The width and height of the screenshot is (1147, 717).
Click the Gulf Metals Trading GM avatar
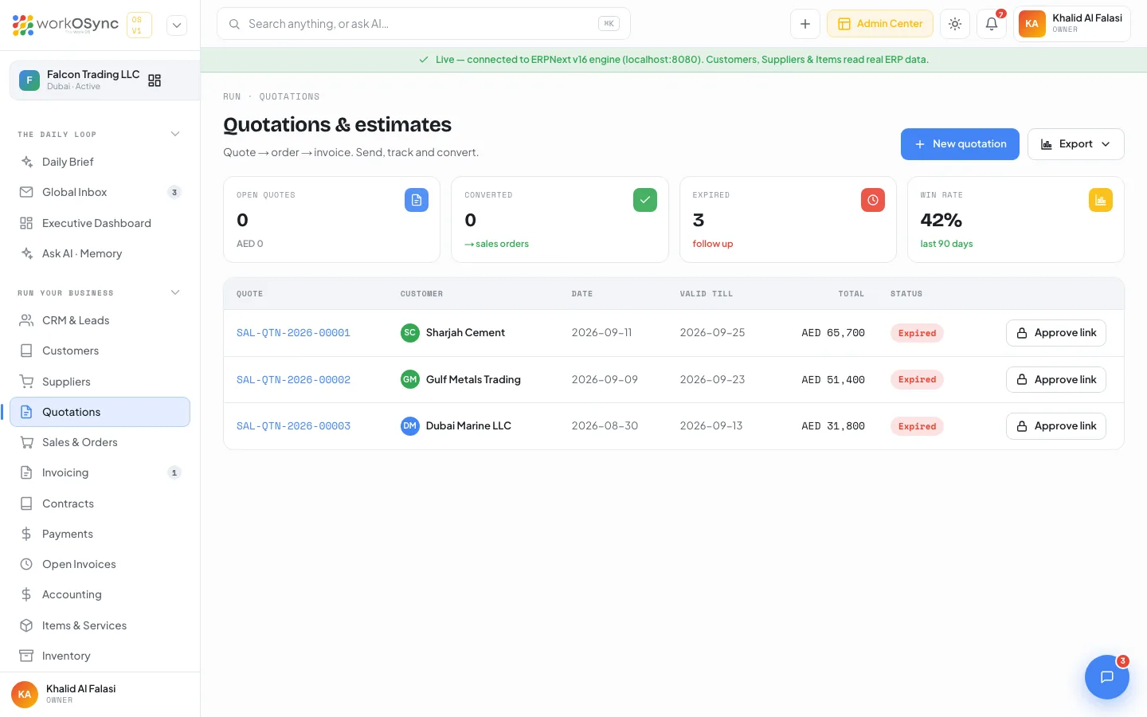point(409,380)
